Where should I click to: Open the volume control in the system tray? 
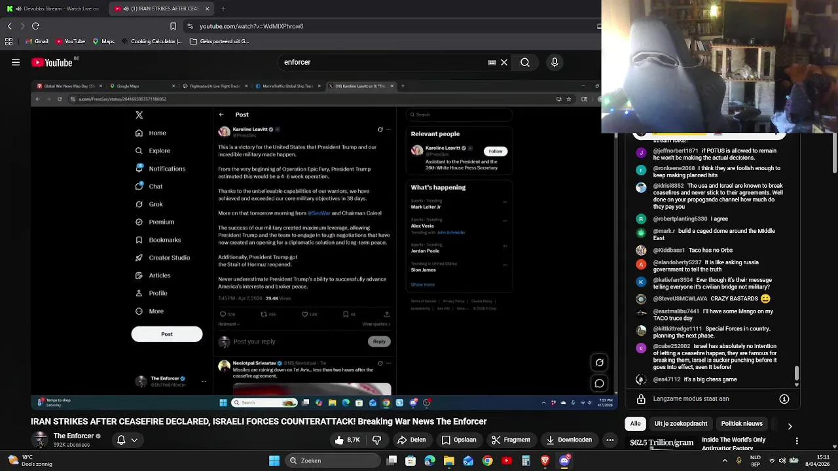coord(782,461)
